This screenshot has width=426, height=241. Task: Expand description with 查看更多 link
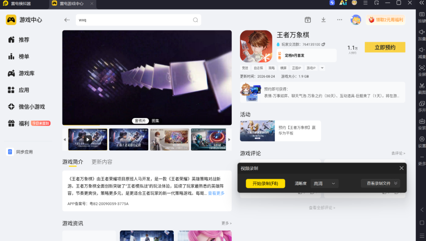point(216,193)
